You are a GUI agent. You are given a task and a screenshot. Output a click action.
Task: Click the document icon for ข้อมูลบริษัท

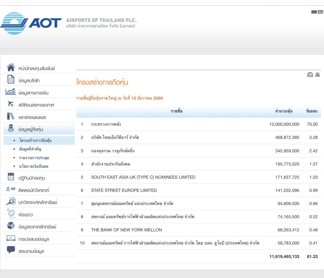[x=11, y=80]
